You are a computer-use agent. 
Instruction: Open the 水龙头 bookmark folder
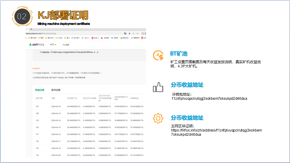tap(59, 38)
